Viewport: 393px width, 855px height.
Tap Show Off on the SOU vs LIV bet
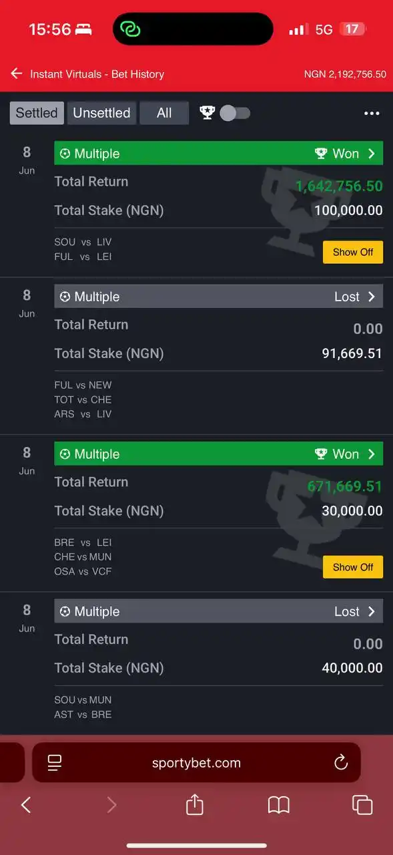(x=353, y=252)
